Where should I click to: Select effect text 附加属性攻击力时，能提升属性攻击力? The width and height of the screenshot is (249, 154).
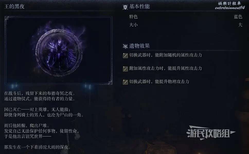[165, 68]
